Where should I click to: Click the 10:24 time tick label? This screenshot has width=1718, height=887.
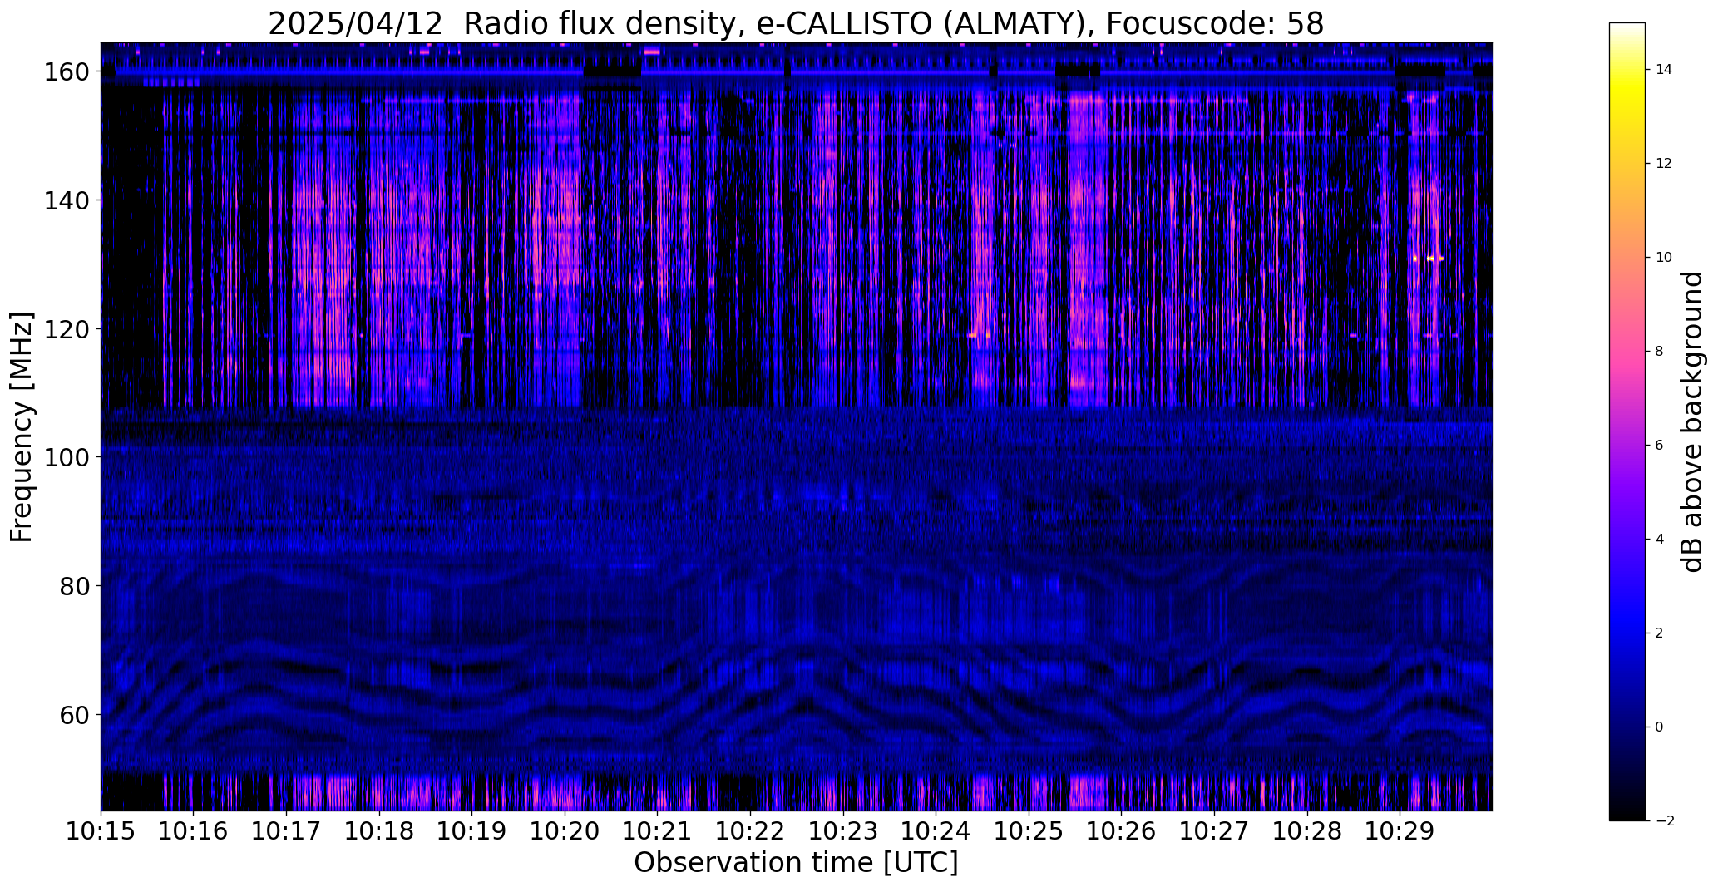[936, 832]
